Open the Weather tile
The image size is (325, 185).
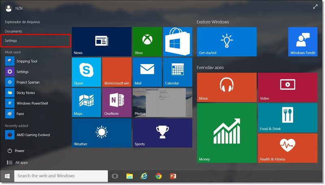coord(102,133)
